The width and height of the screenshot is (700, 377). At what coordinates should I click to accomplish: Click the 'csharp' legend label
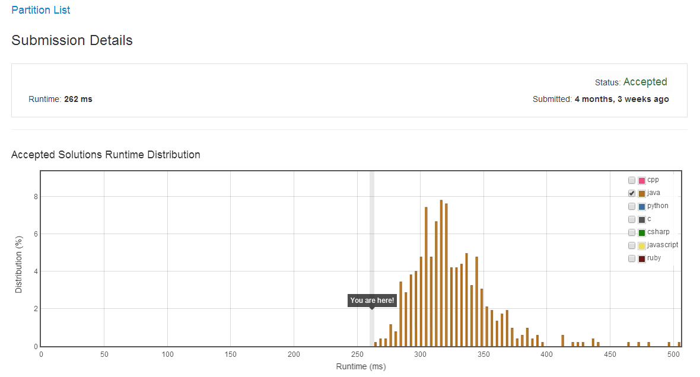tap(658, 232)
